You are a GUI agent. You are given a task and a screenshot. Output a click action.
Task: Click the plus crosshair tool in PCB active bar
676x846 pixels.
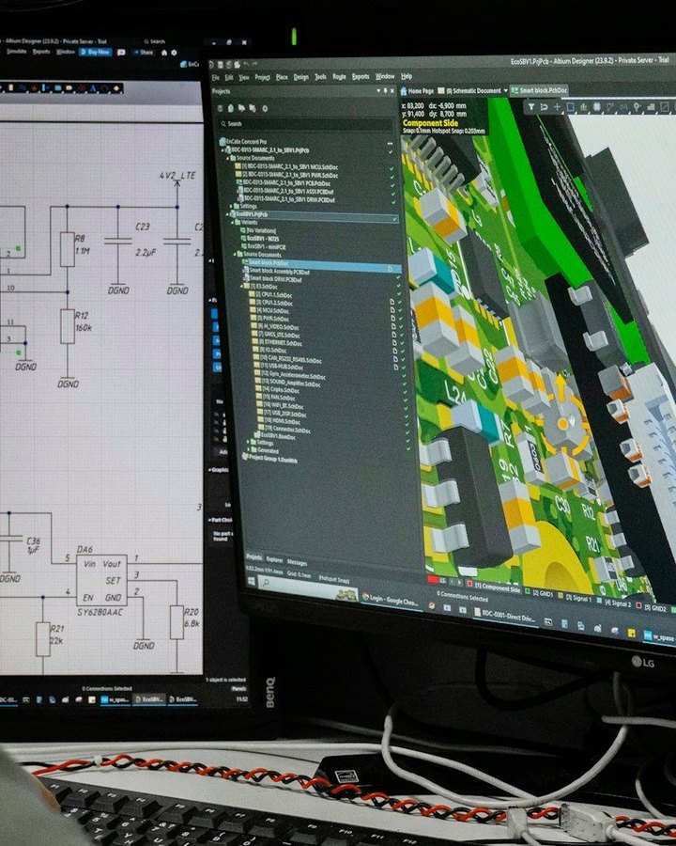(558, 107)
